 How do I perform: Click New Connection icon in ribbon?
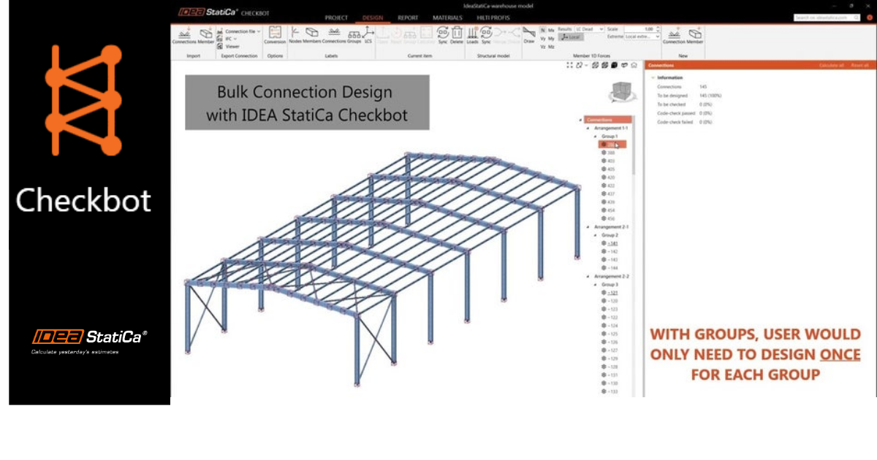point(674,34)
